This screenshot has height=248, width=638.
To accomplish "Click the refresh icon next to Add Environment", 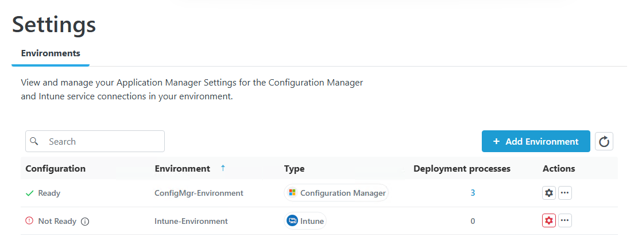I will [x=604, y=141].
